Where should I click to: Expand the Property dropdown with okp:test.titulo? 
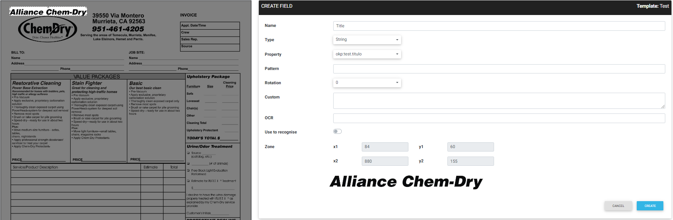pos(367,54)
